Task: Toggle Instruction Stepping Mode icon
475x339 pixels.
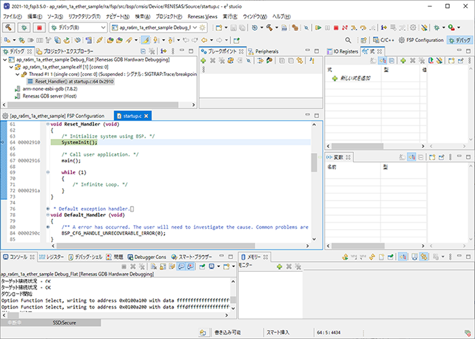Action: [x=384, y=28]
